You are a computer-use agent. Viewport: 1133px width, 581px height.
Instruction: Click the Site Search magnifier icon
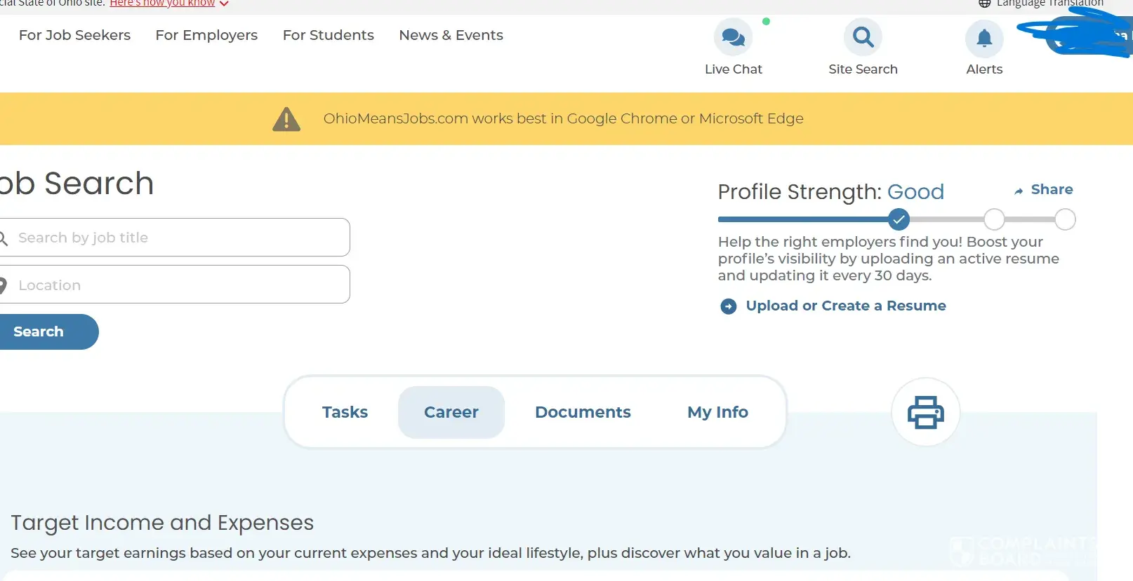[863, 37]
